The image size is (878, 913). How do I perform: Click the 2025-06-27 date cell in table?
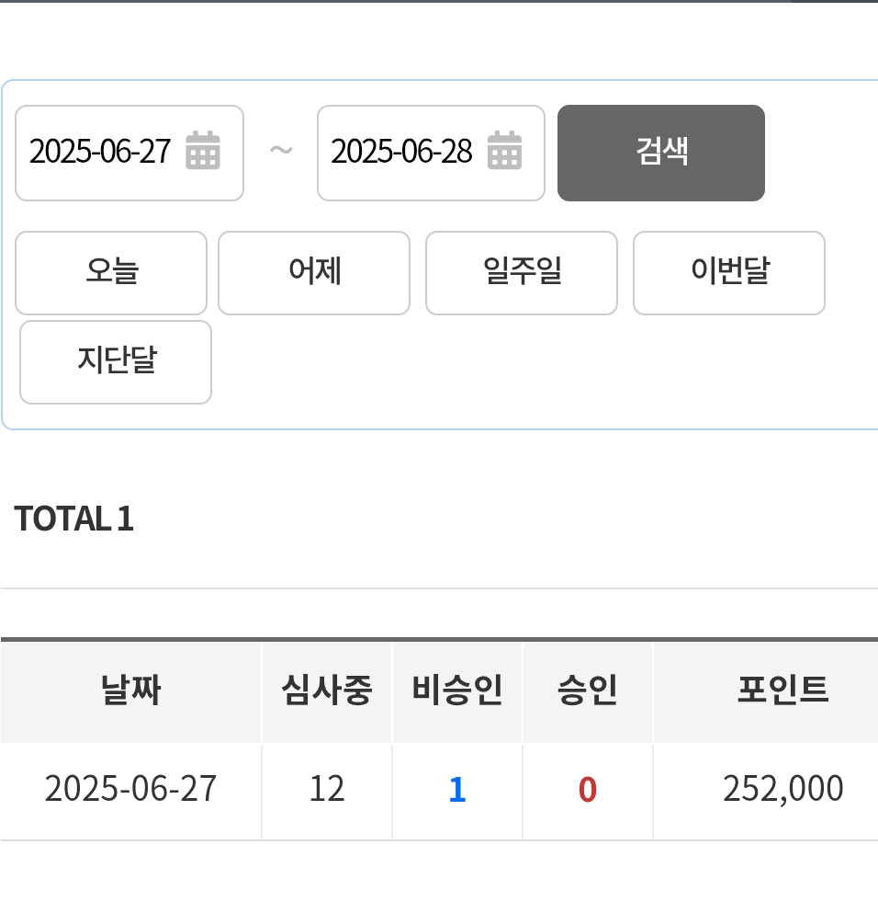click(x=130, y=790)
